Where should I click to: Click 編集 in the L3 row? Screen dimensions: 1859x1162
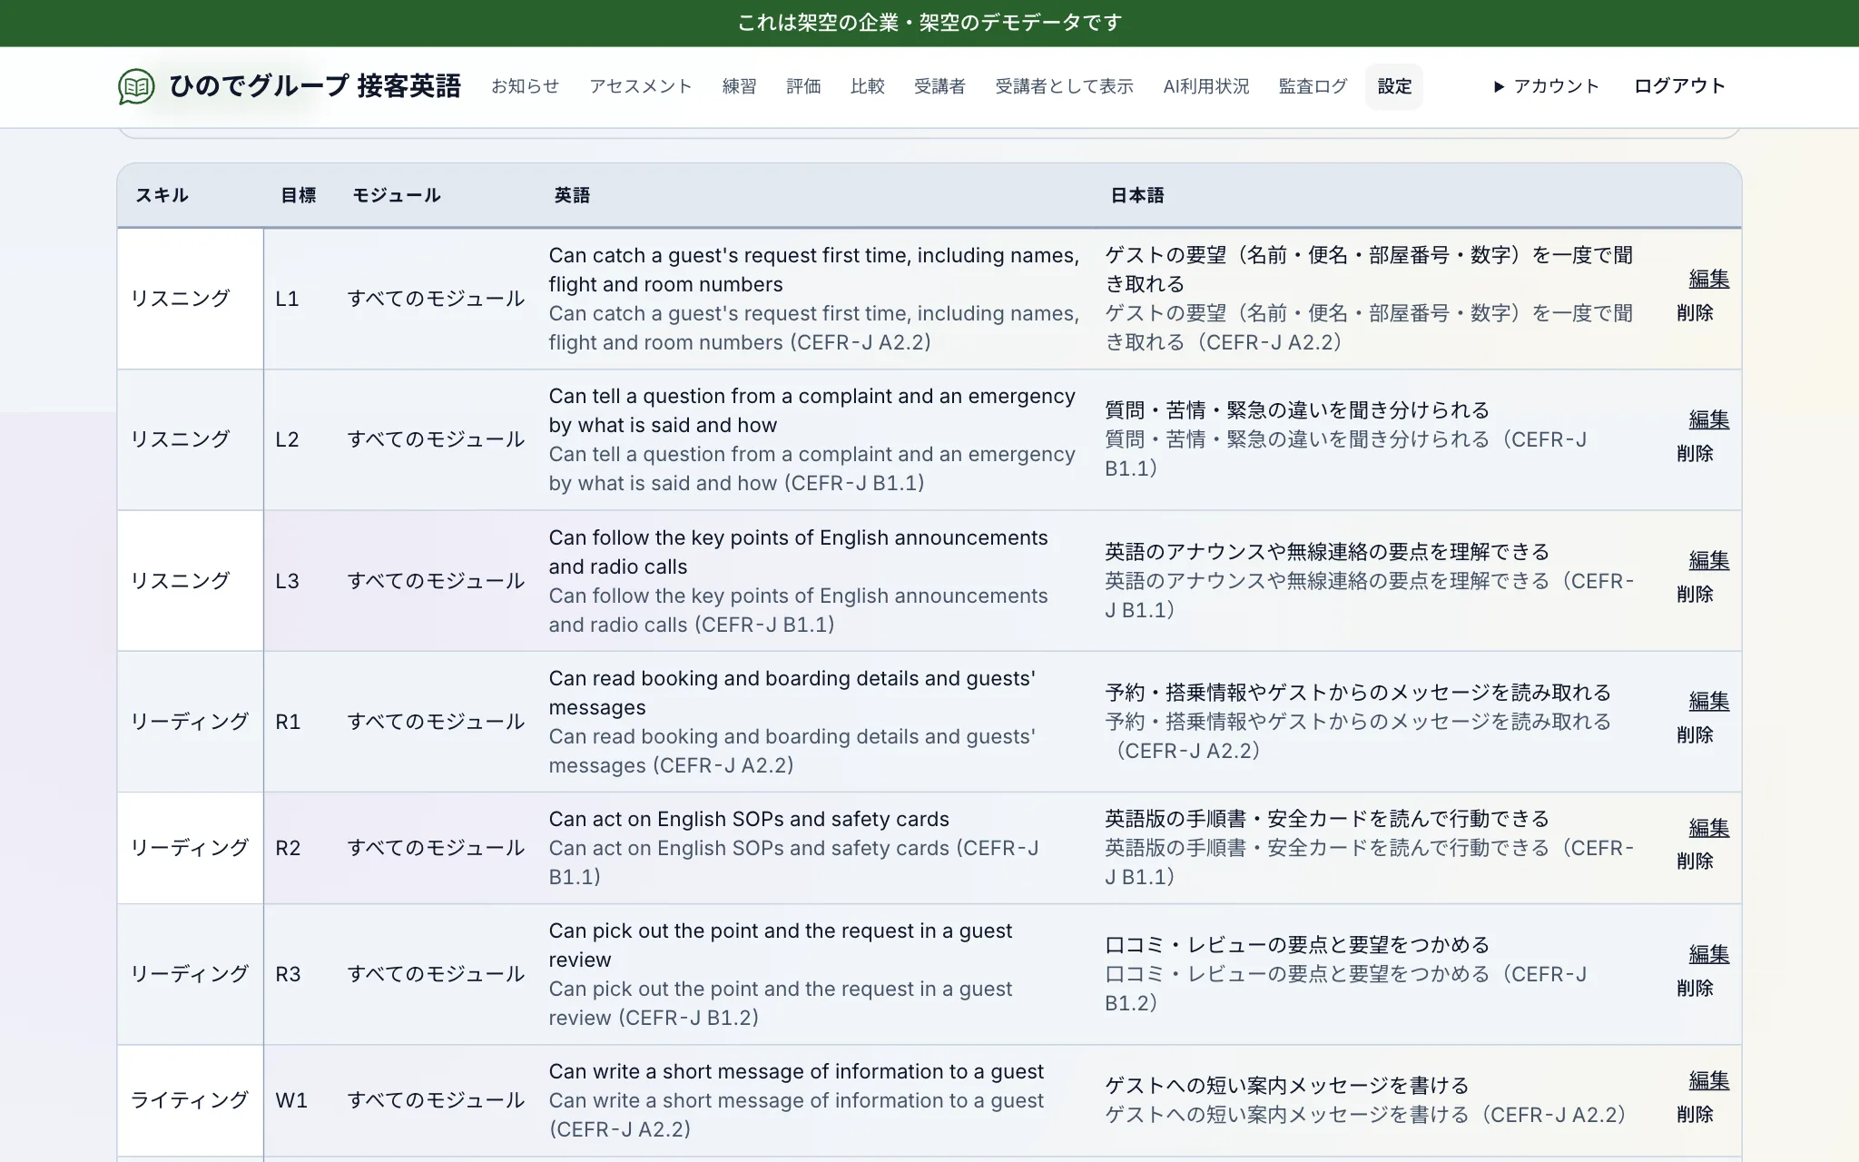coord(1708,560)
